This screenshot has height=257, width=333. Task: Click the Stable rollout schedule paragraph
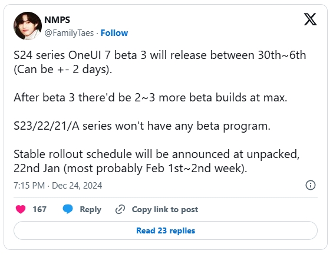[157, 161]
